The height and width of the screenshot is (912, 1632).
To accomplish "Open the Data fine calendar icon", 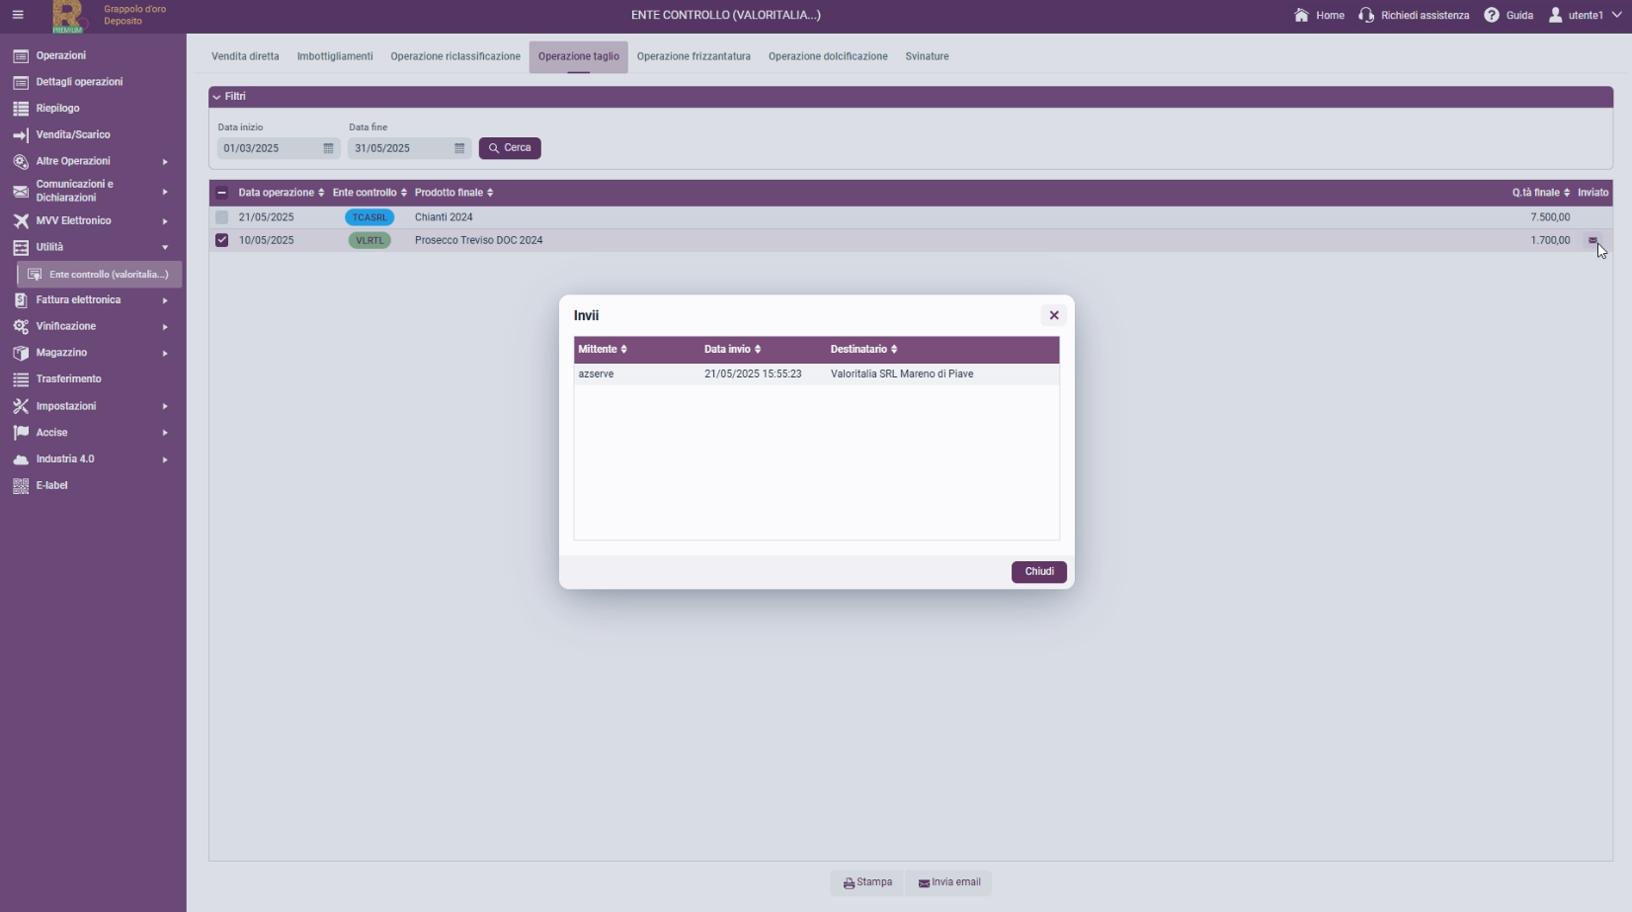I will (x=459, y=148).
